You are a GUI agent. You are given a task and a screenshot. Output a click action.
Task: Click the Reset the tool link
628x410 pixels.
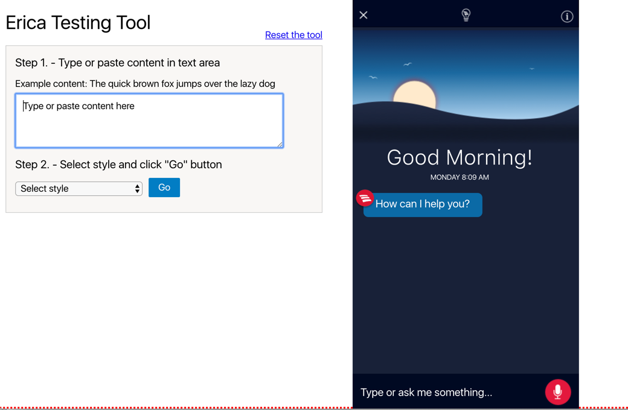[x=293, y=35]
